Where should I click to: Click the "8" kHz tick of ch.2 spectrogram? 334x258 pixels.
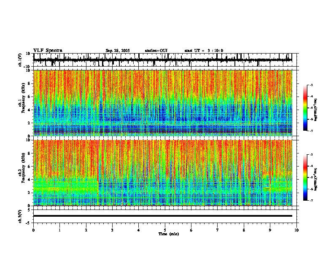30,153
